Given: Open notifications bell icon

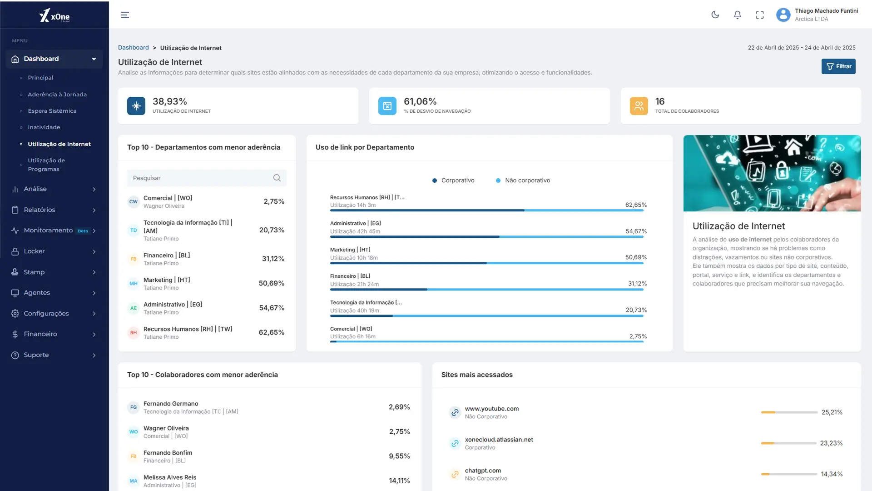Looking at the screenshot, I should (738, 15).
